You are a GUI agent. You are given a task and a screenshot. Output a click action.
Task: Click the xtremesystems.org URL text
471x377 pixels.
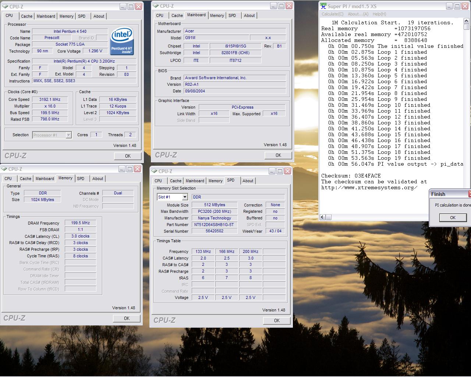point(369,187)
